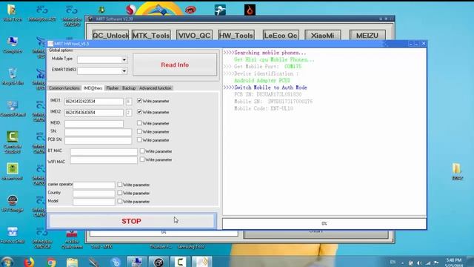Switch to Camtasia taskbar button
Image resolution: width=474 pixels, height=267 pixels.
tap(180, 262)
